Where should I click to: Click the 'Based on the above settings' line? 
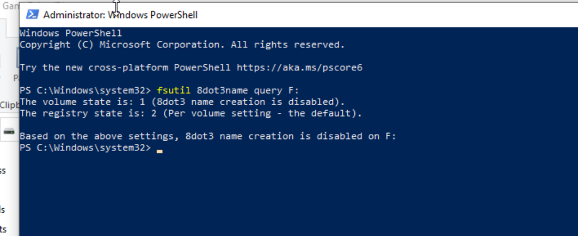pyautogui.click(x=208, y=136)
